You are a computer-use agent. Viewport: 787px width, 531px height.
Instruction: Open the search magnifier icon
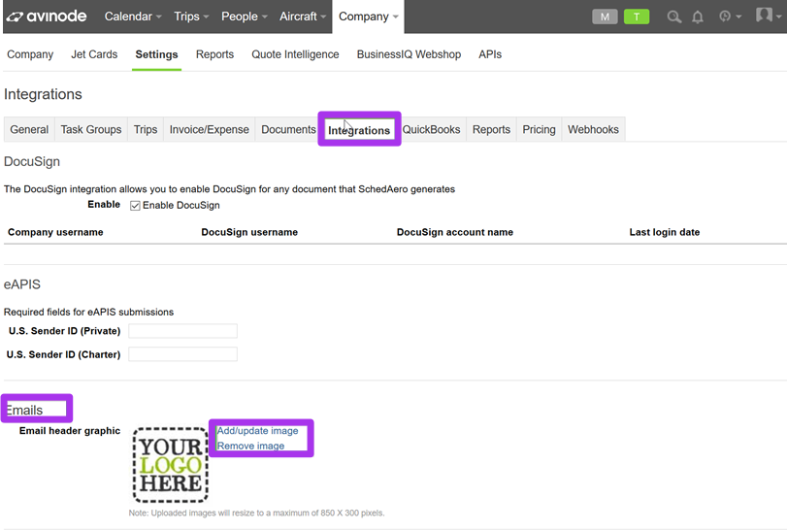tap(673, 17)
